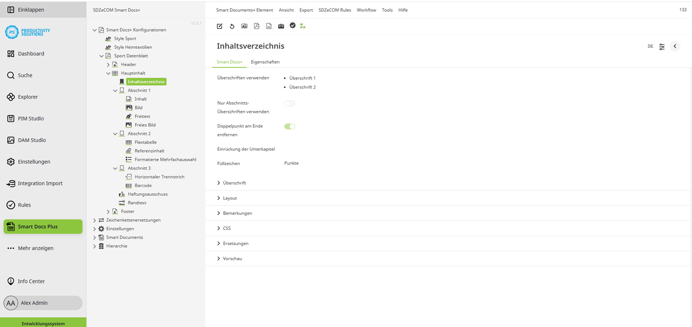
Task: Click the code export icon in the toolbar
Action: click(x=269, y=26)
